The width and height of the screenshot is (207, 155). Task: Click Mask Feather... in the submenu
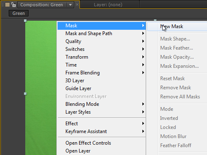click(x=176, y=48)
